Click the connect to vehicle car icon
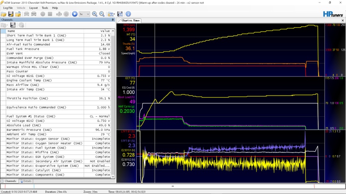This screenshot has width=346, height=194. click(x=26, y=14)
